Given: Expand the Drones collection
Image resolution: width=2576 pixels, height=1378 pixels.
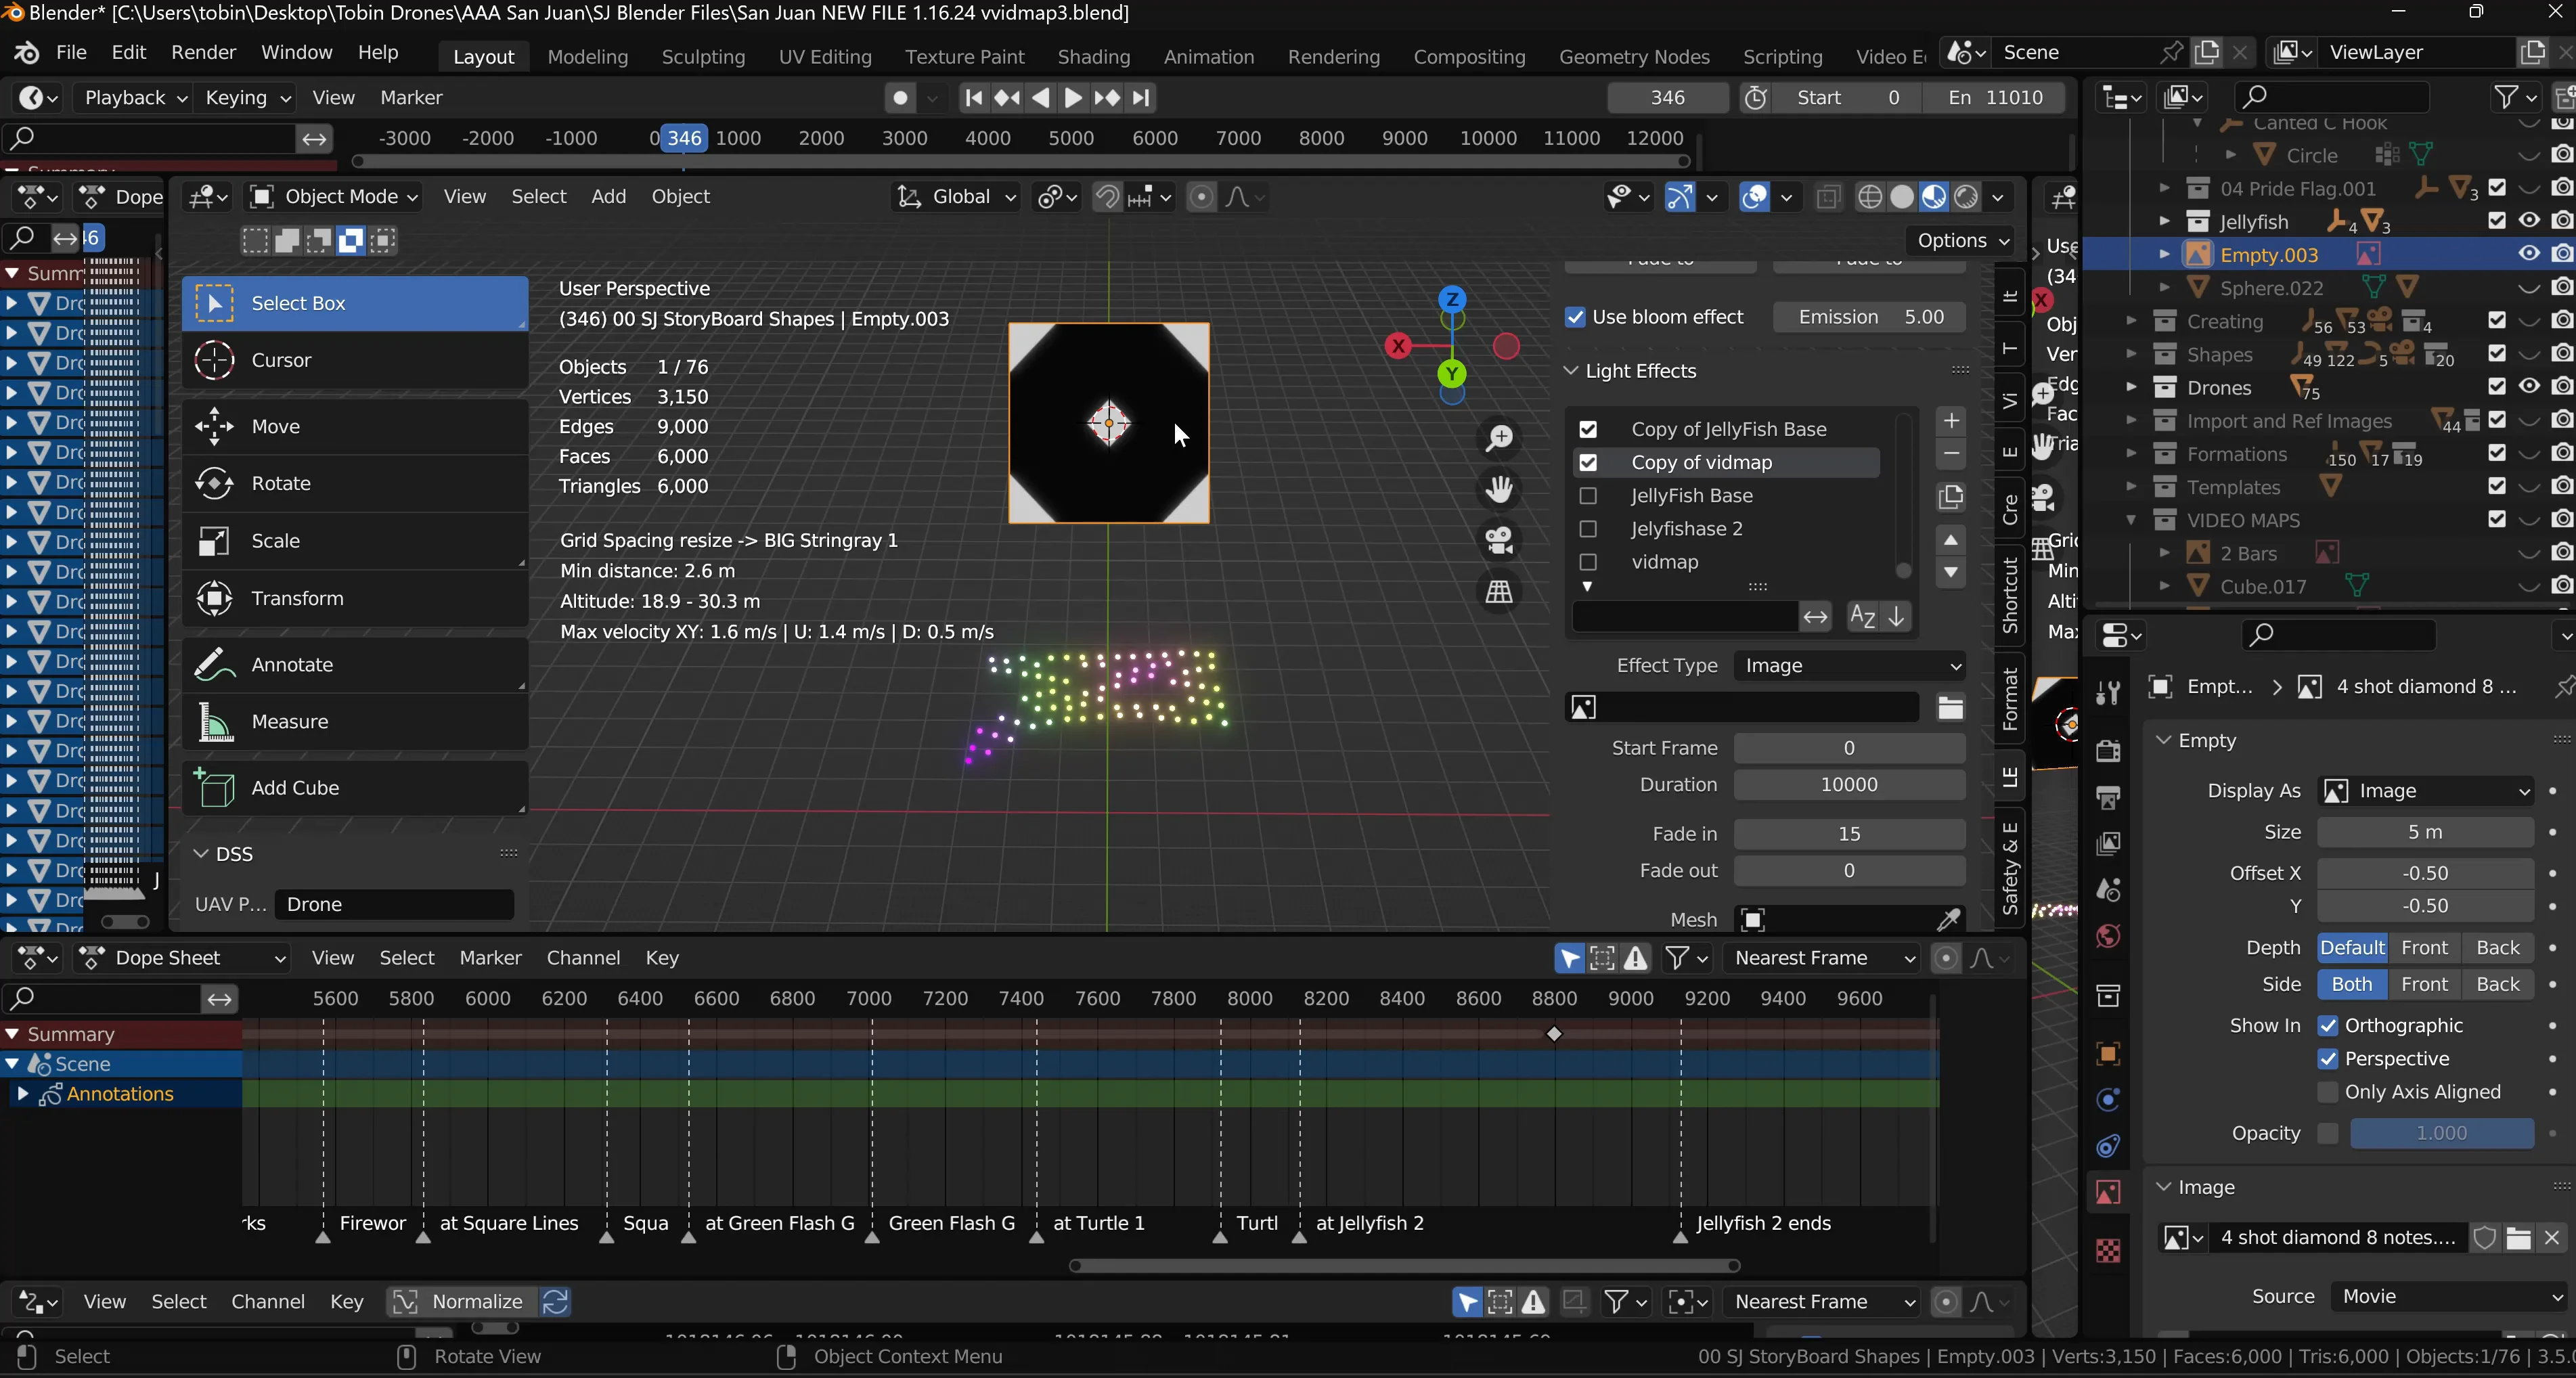Looking at the screenshot, I should click(x=2132, y=388).
